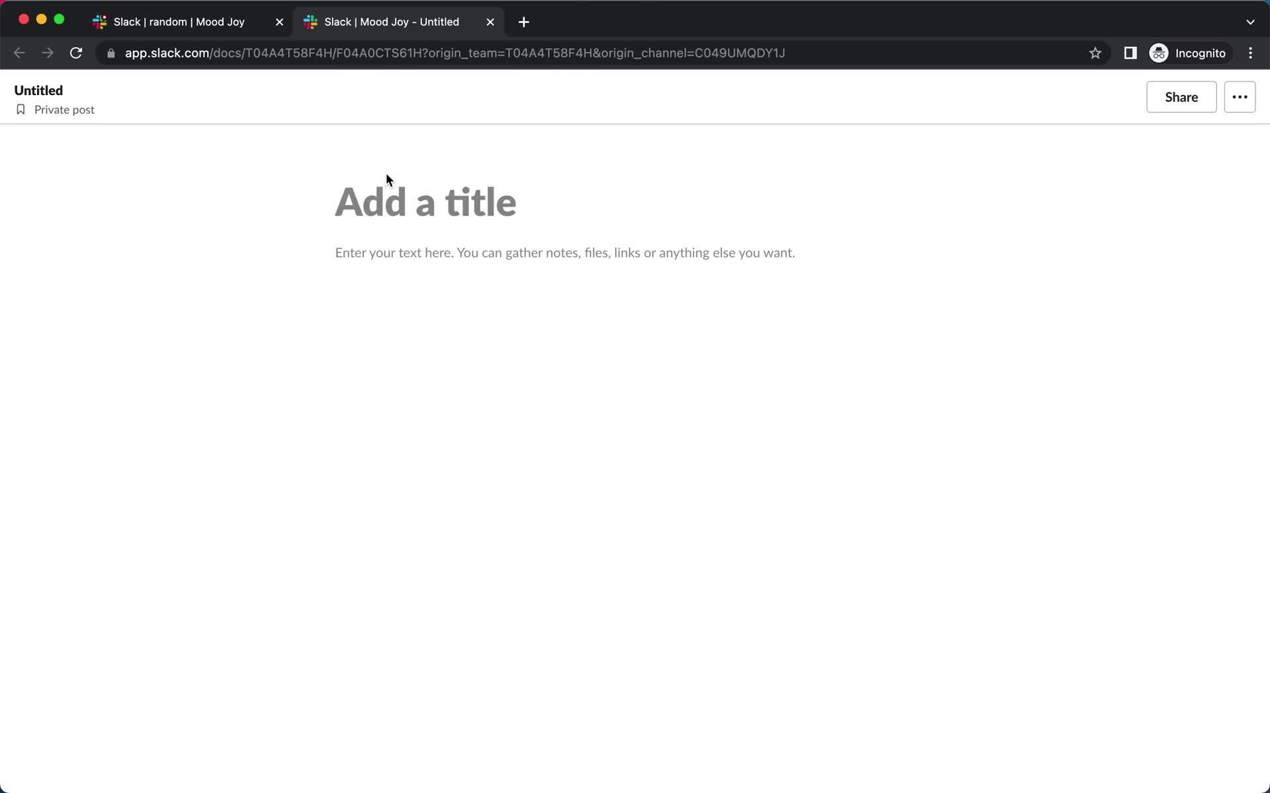
Task: Click the forward navigation arrow icon
Action: [48, 52]
